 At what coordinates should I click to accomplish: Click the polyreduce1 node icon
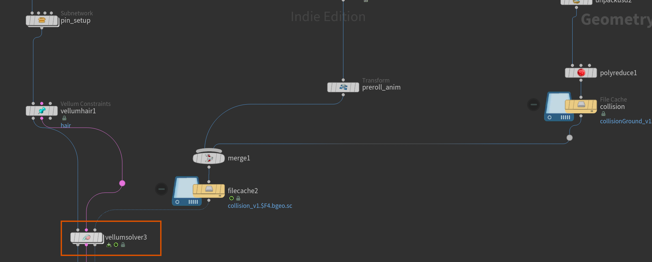click(x=581, y=73)
